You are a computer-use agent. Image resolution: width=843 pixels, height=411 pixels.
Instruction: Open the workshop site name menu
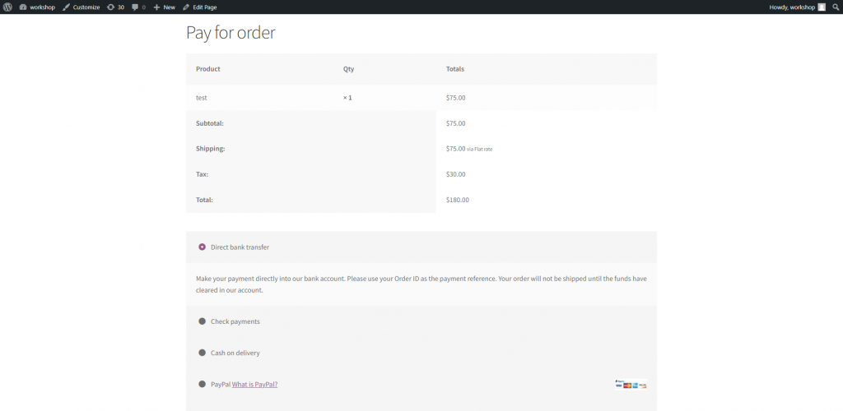coord(37,7)
